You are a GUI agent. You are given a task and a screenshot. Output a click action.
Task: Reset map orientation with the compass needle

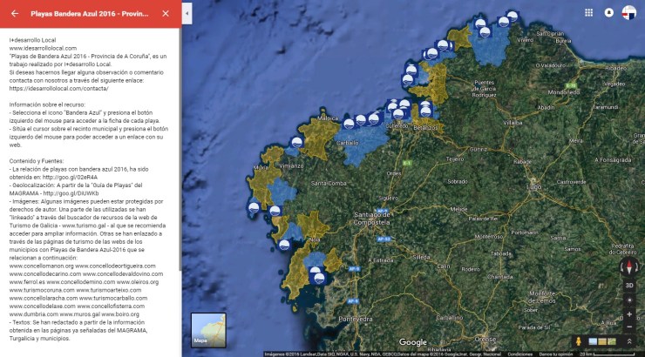(629, 267)
